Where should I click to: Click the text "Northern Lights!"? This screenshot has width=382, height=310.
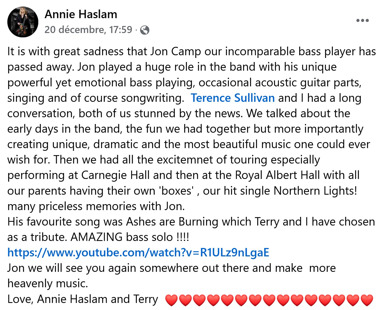coord(315,191)
